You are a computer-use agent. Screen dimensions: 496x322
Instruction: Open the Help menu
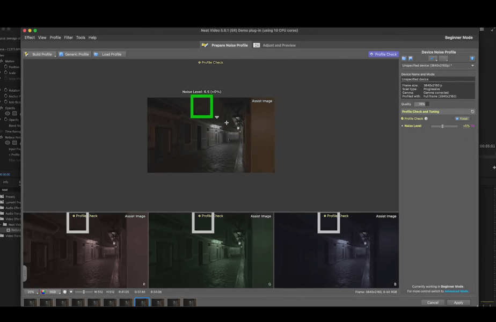pyautogui.click(x=92, y=38)
